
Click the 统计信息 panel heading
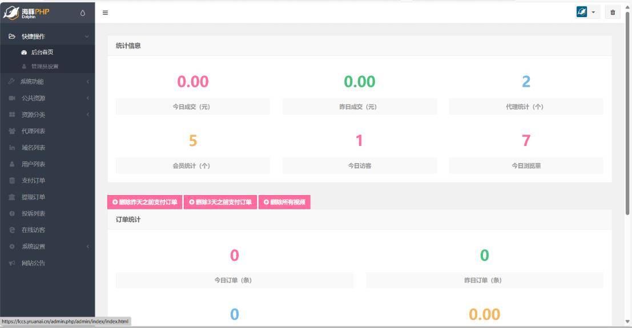coord(128,46)
